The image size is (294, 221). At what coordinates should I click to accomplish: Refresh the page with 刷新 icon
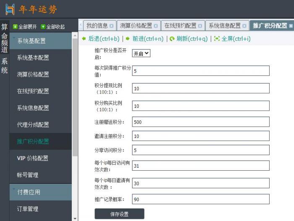click(172, 39)
